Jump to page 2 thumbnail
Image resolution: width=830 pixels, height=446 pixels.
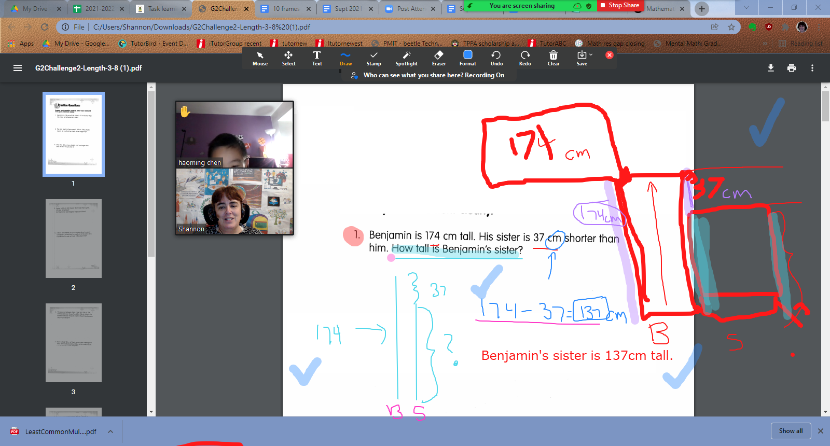click(x=74, y=239)
